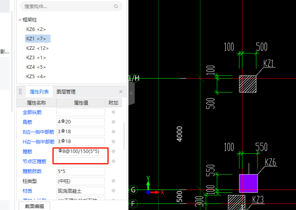
Task: Click the 箍筋肢数 property label
Action: [x=32, y=171]
